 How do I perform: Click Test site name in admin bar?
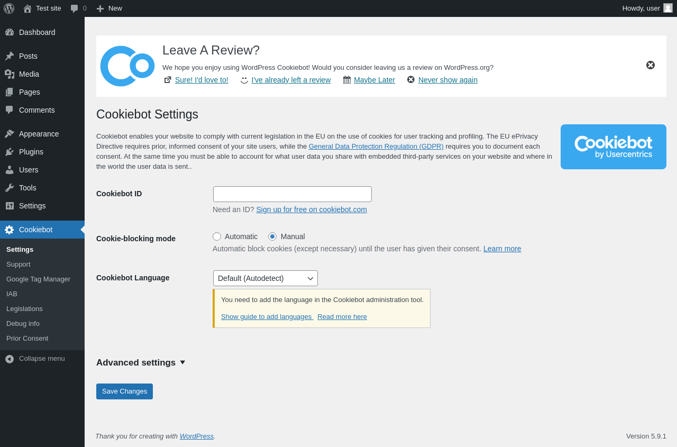pos(49,8)
